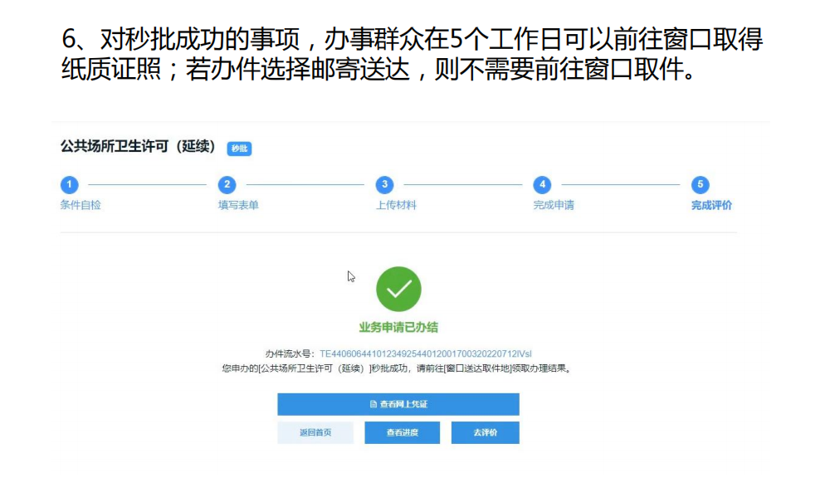Image resolution: width=830 pixels, height=502 pixels.
Task: Select the 完成评价 step label
Action: tap(711, 205)
